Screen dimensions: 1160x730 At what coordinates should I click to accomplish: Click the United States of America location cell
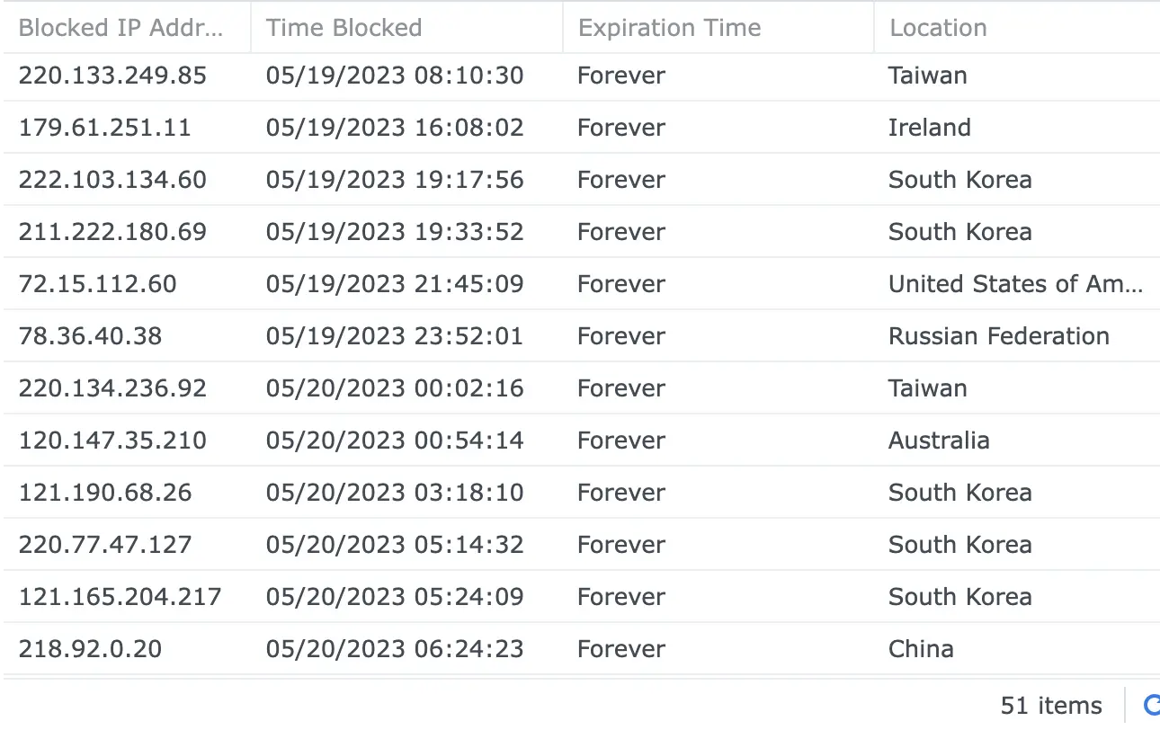pyautogui.click(x=1015, y=284)
